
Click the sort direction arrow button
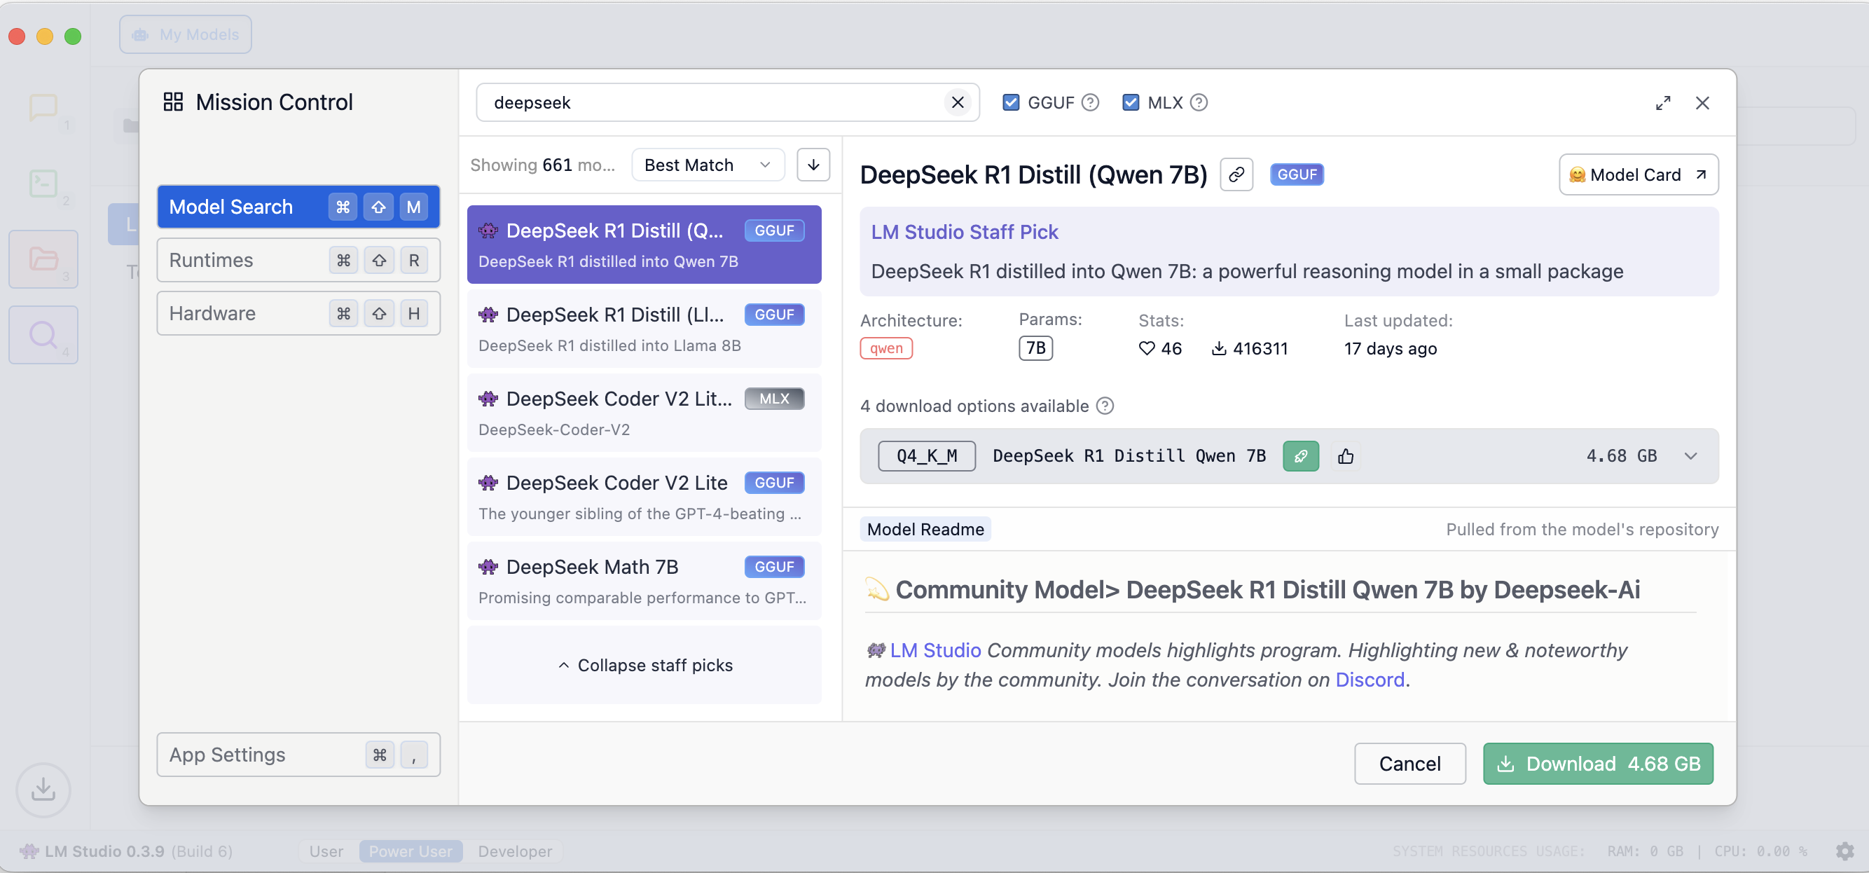point(813,165)
